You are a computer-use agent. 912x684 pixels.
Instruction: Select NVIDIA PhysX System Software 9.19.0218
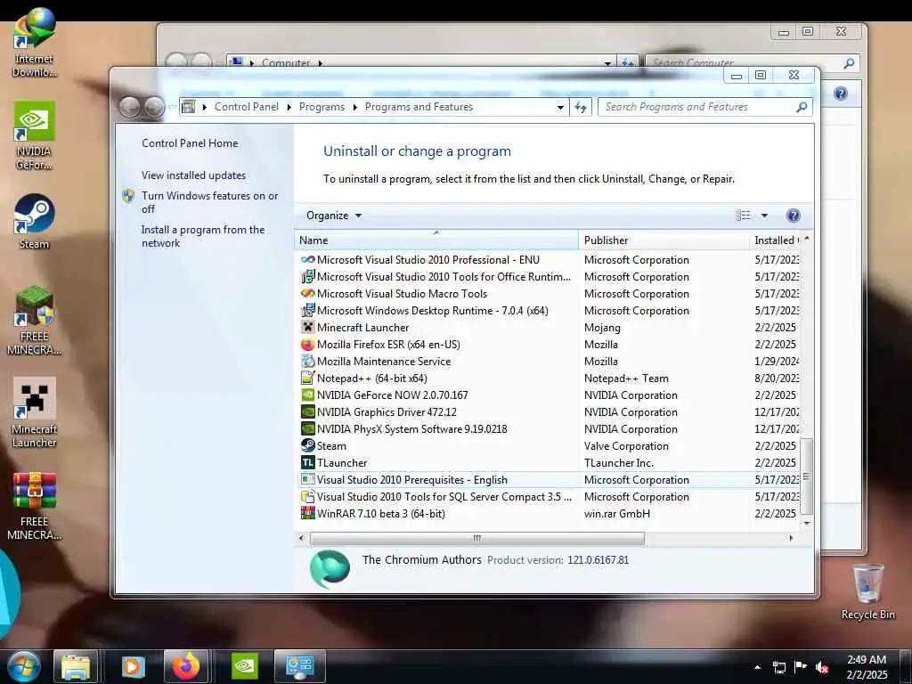(550, 429)
